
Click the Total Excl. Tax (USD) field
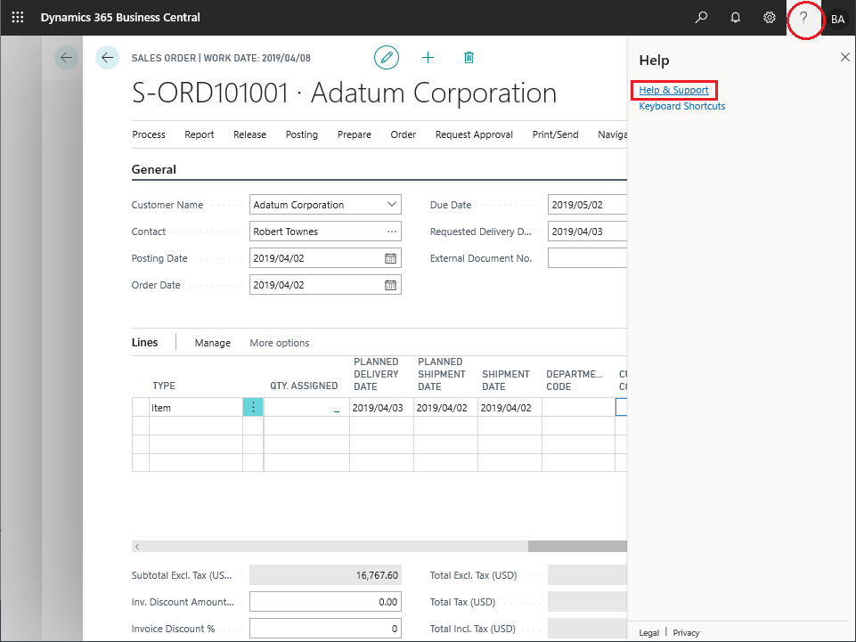pyautogui.click(x=587, y=575)
